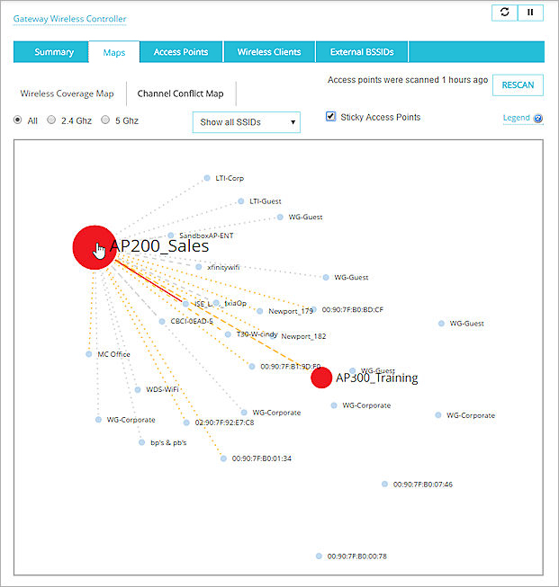This screenshot has width=559, height=587.
Task: Select the 5 Ghz radio button
Action: click(x=105, y=120)
